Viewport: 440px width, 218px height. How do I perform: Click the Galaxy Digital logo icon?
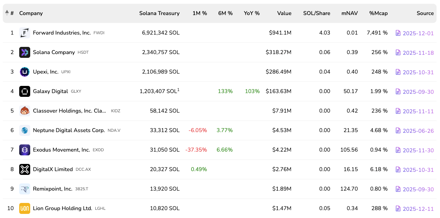click(x=25, y=91)
